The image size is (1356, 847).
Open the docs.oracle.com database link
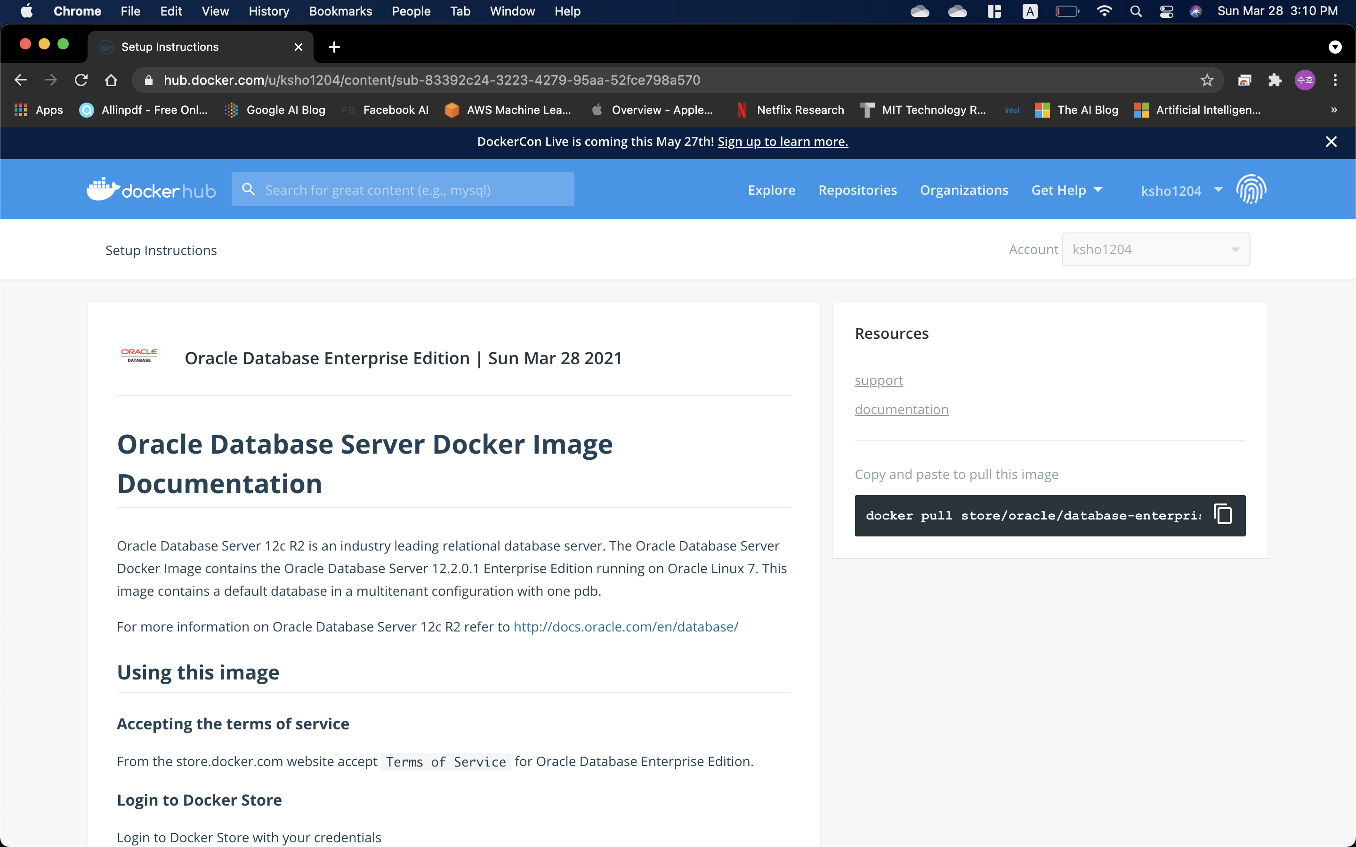626,626
